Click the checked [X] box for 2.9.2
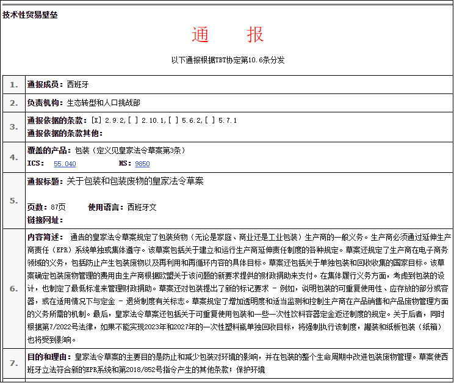The width and height of the screenshot is (454, 383). (x=96, y=120)
